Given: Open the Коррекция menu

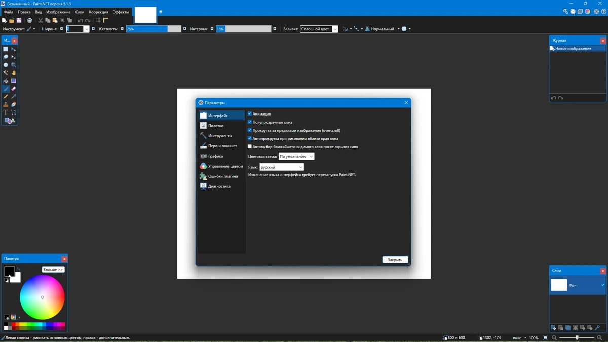Looking at the screenshot, I should pyautogui.click(x=98, y=12).
